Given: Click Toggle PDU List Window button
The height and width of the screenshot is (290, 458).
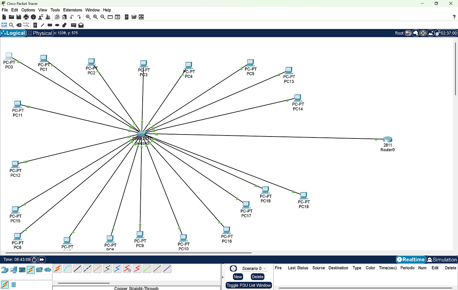Looking at the screenshot, I should (249, 285).
